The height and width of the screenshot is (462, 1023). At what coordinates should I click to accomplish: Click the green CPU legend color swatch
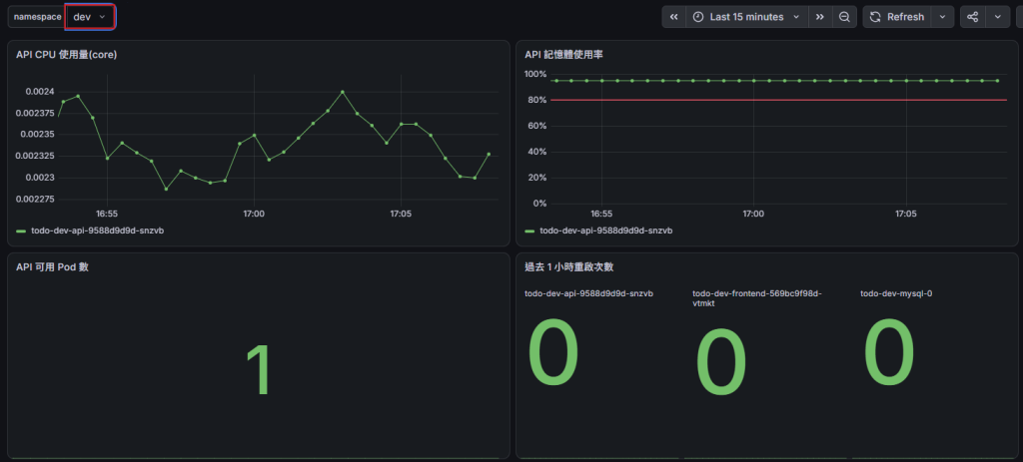21,231
